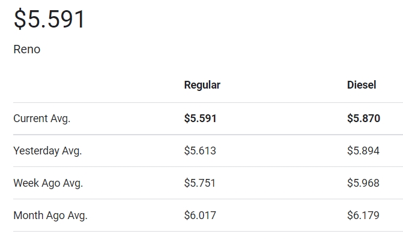Click week-ago Diesel price $5.968
The image size is (403, 240).
coord(363,183)
